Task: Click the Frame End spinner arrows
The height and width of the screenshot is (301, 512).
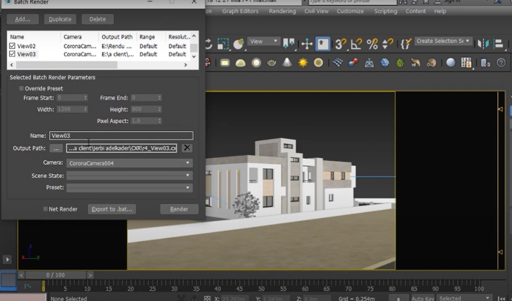Action: pos(159,97)
